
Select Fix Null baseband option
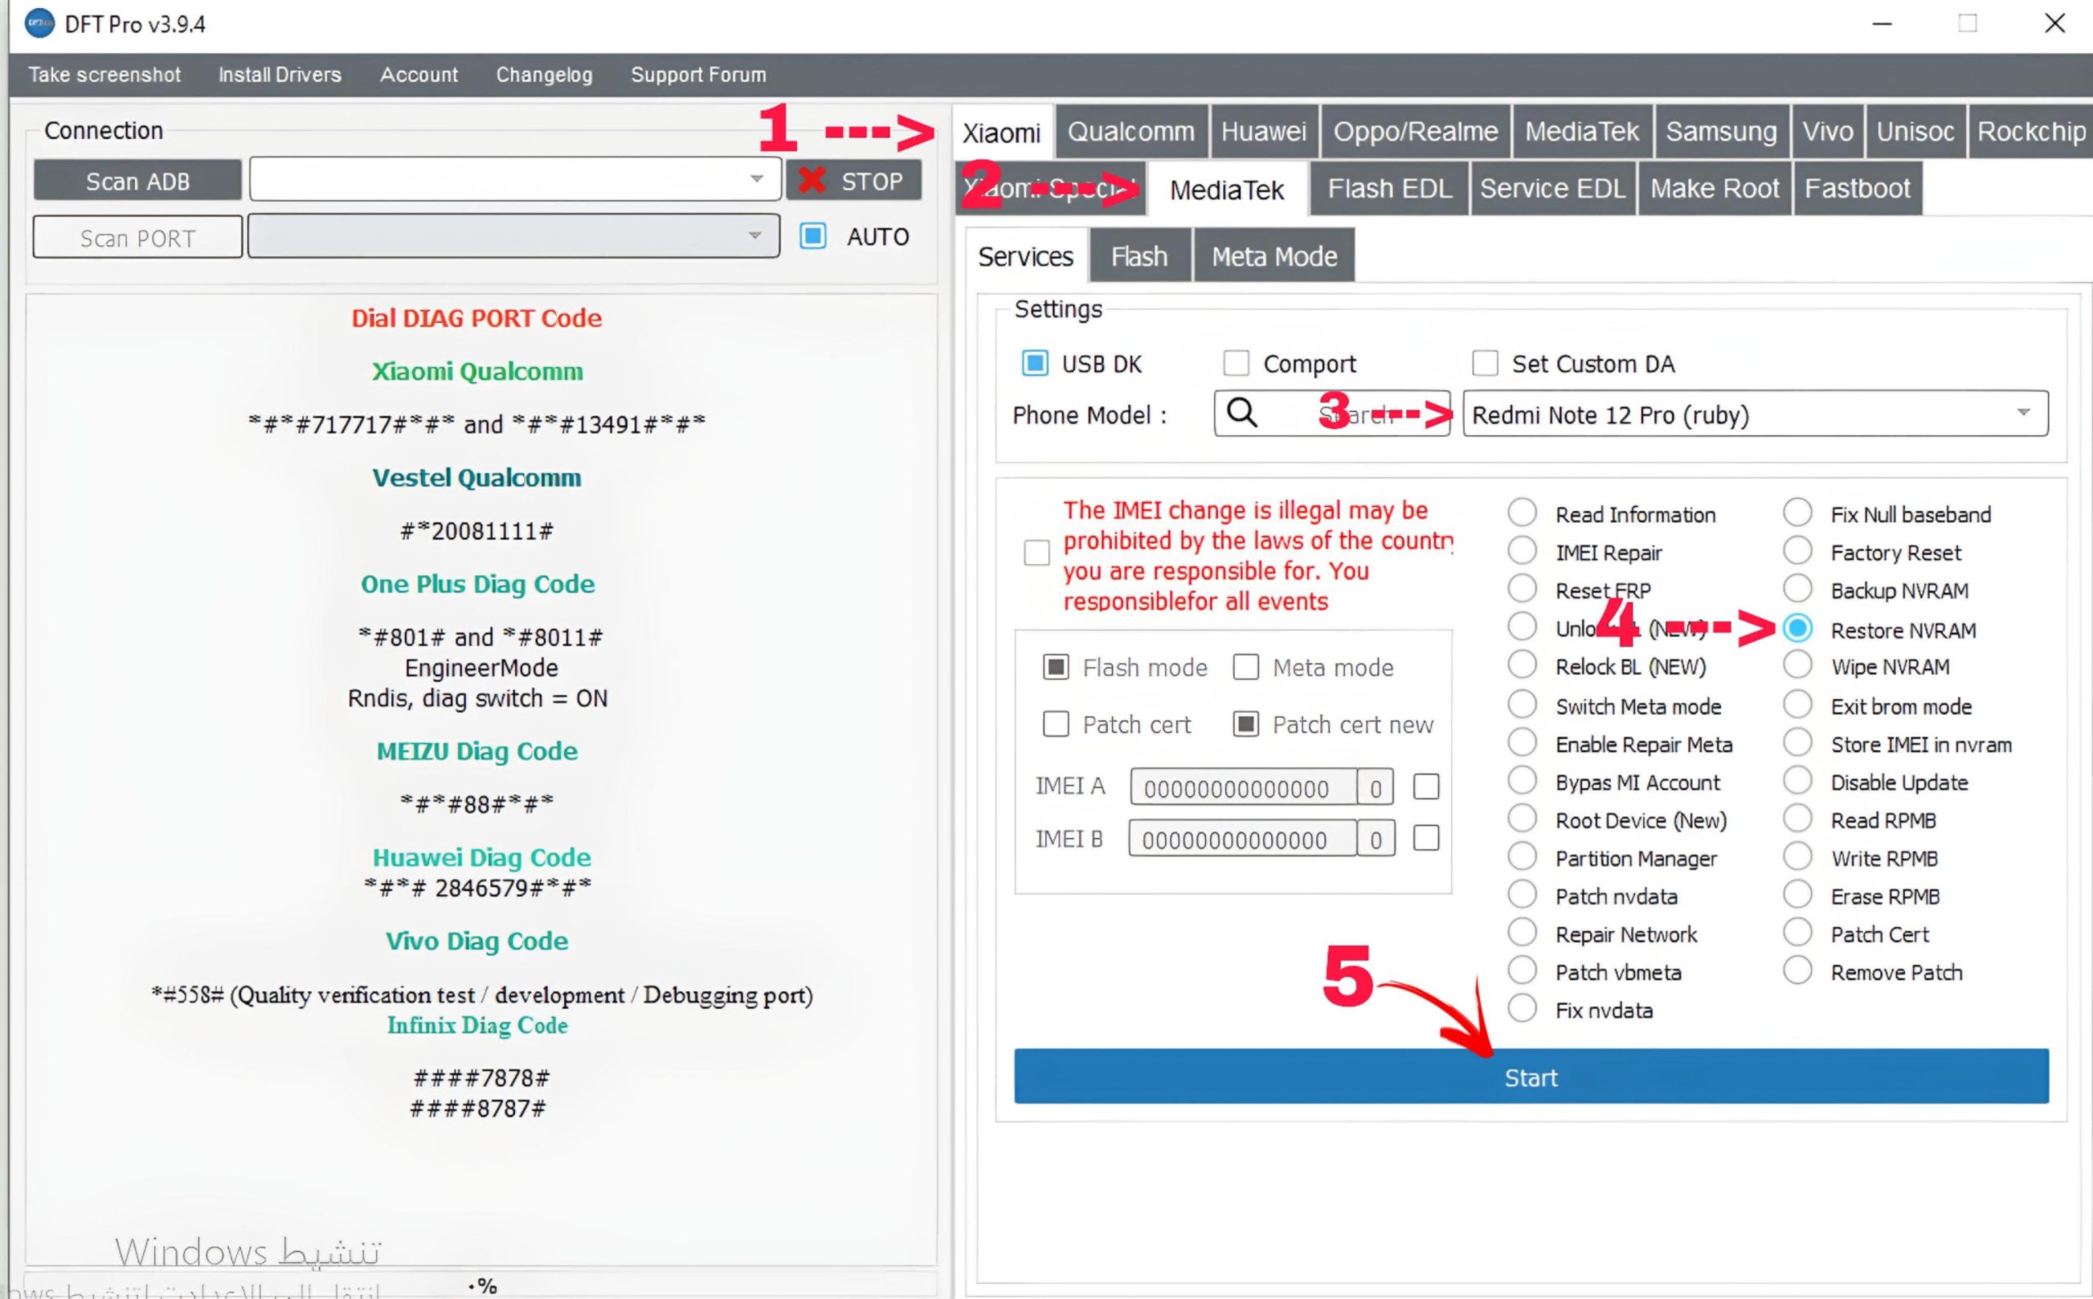[x=1797, y=513]
